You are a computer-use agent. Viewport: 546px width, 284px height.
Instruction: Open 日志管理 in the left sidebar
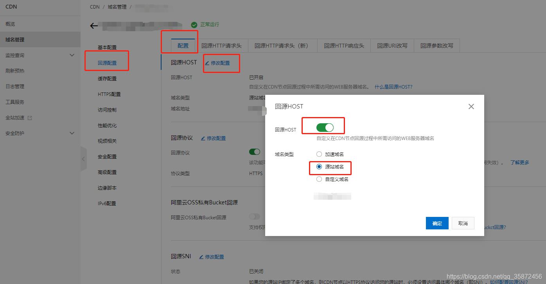tap(40, 86)
